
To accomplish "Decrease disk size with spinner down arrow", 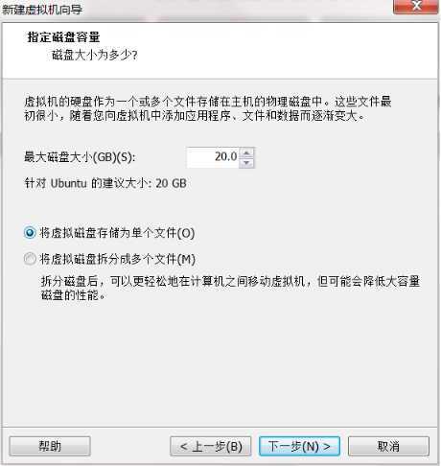I will tap(246, 163).
